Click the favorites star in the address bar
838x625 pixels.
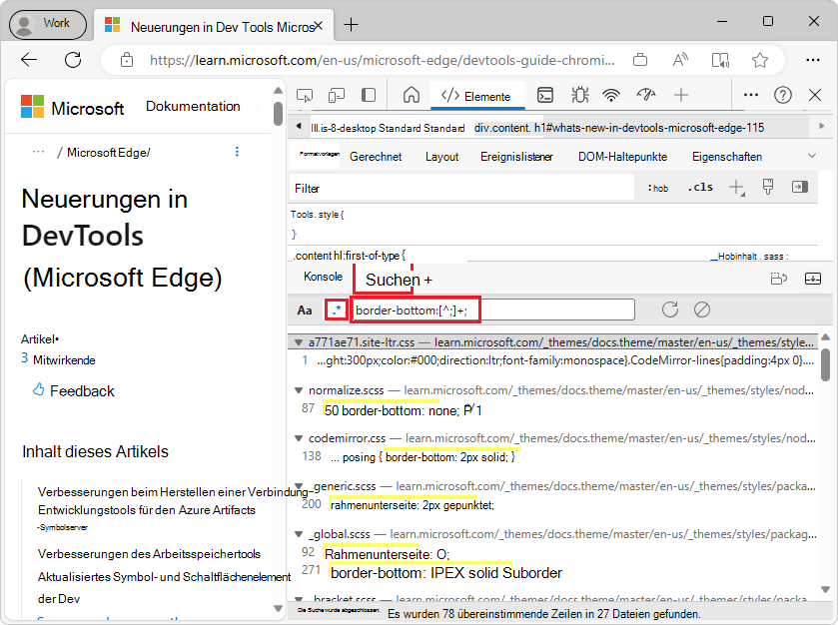click(x=760, y=60)
